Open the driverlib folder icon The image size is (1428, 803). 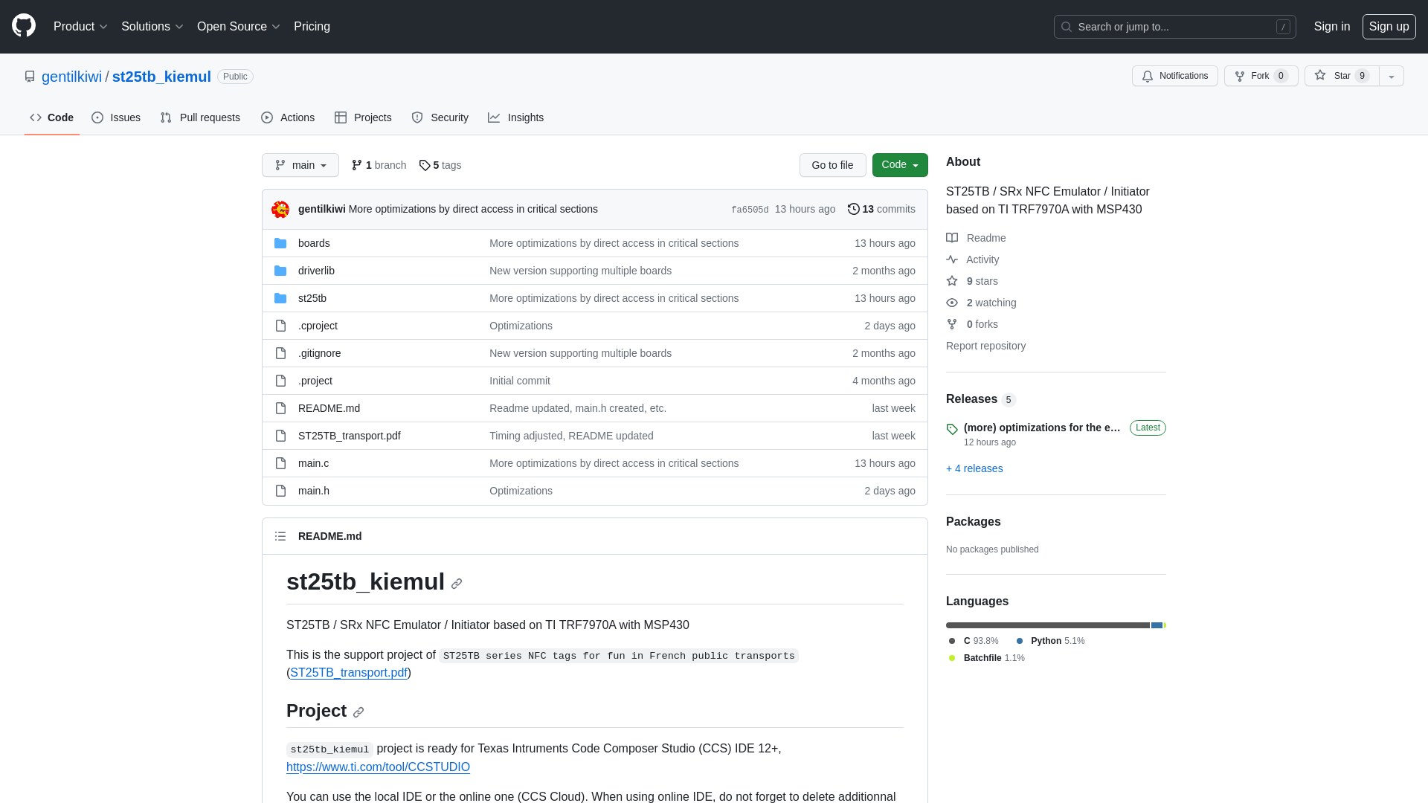280,271
